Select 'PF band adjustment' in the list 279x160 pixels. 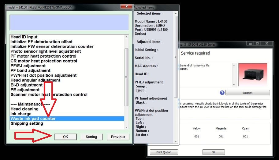point(30,70)
